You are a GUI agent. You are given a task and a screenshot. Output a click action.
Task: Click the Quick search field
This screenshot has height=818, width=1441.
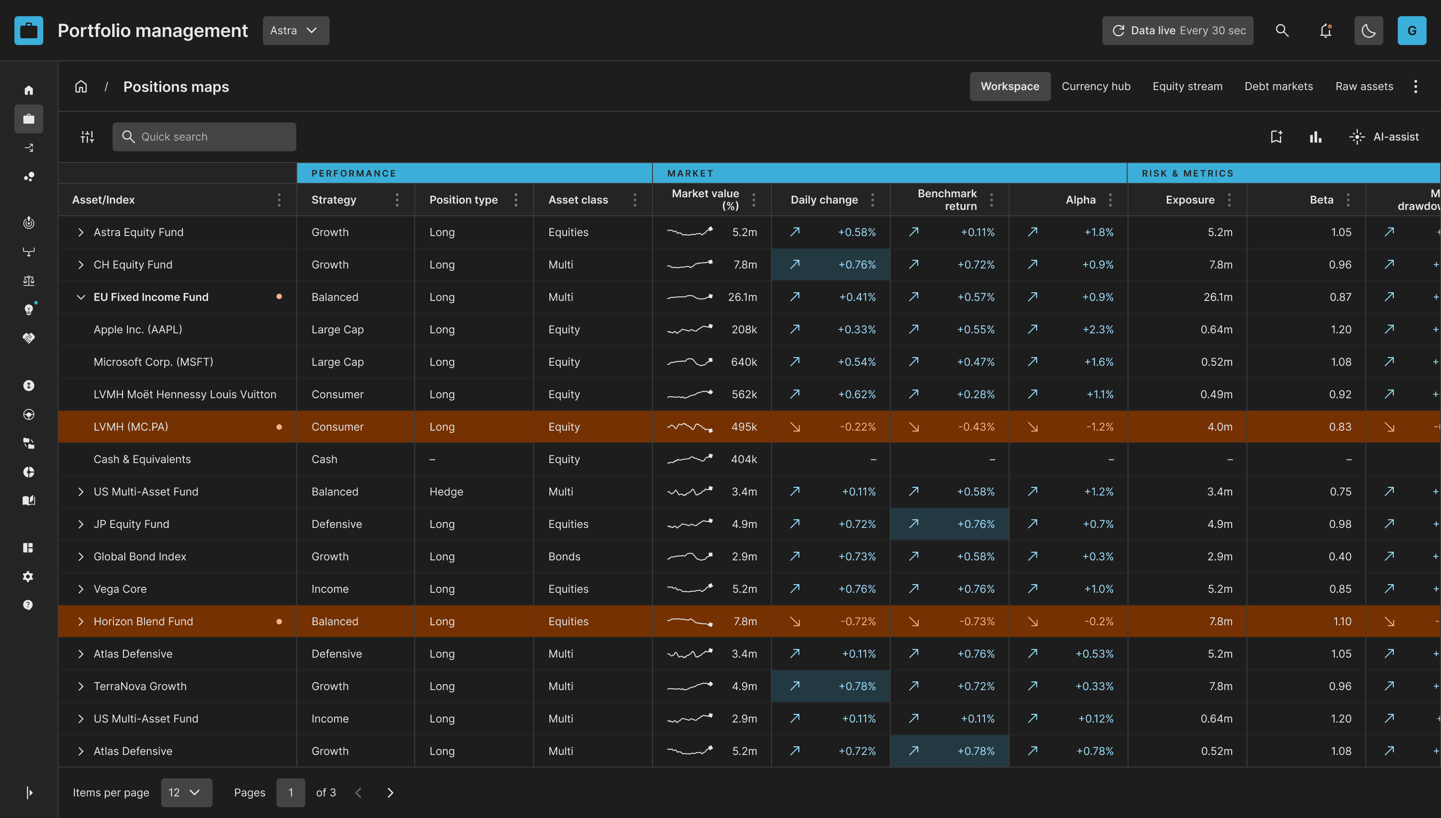[x=204, y=136]
